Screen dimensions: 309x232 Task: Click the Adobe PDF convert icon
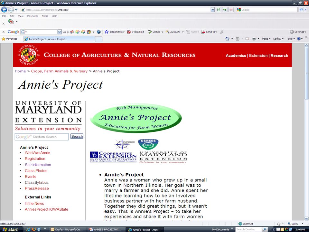point(11,22)
